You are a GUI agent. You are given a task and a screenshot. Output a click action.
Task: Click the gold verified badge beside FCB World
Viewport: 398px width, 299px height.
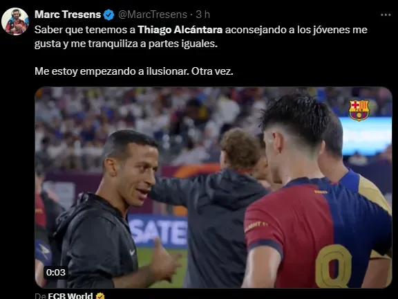pos(100,296)
